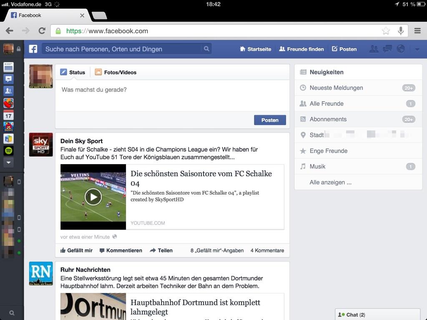
Task: Click 'Gefällt mir' on the Sky Sport post
Action: [x=77, y=250]
